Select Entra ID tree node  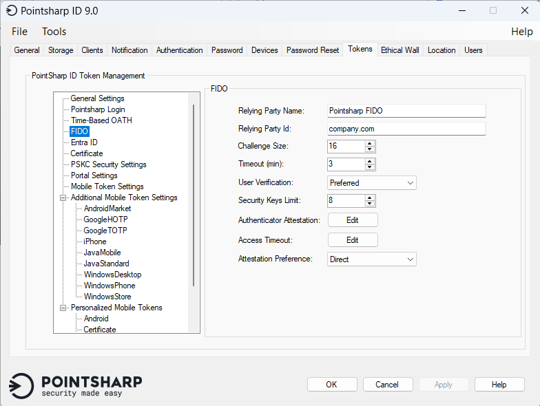[x=84, y=142]
